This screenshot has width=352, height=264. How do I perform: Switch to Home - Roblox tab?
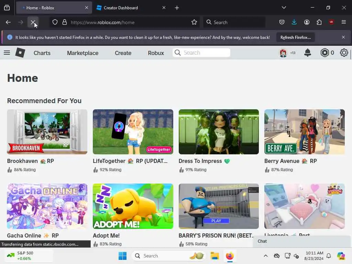54,8
